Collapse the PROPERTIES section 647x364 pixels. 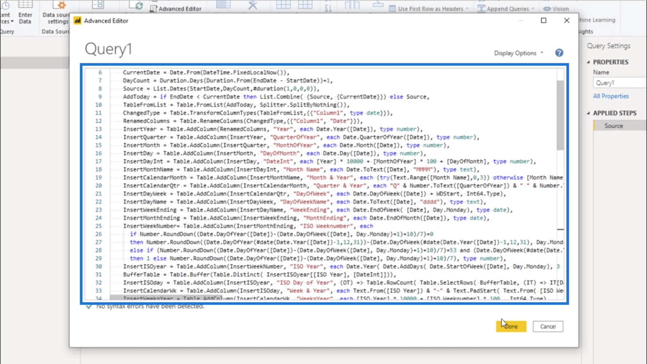click(x=588, y=62)
